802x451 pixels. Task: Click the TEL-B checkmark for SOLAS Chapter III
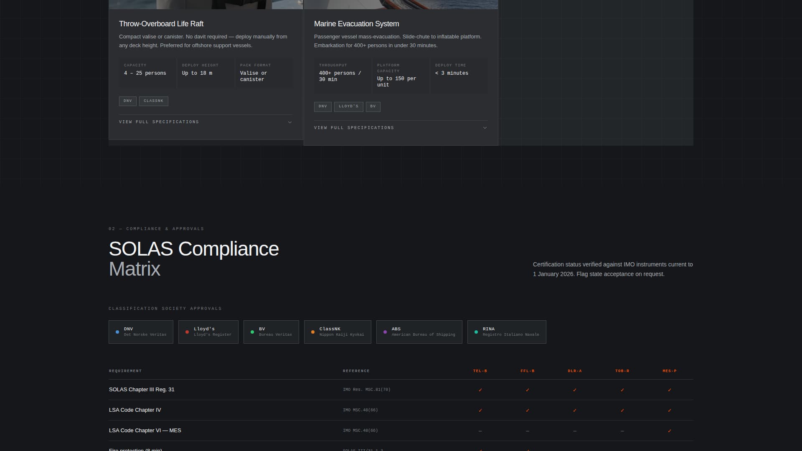tap(480, 390)
